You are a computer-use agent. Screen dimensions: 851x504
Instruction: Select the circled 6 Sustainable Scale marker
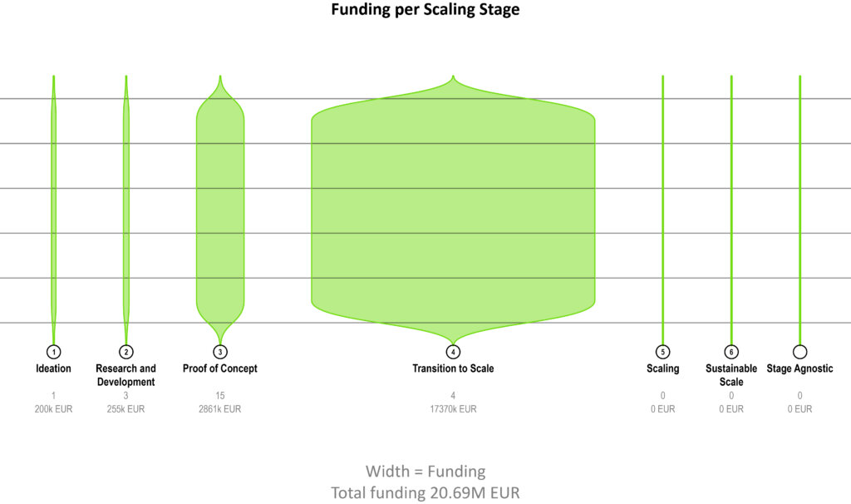coord(731,352)
